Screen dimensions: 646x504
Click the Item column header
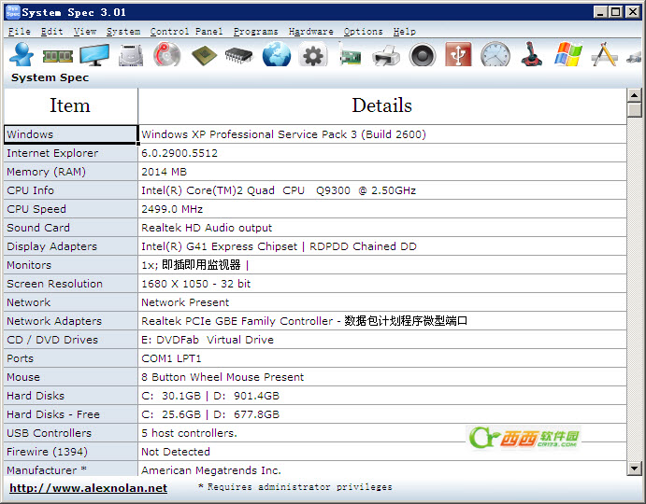tap(70, 105)
